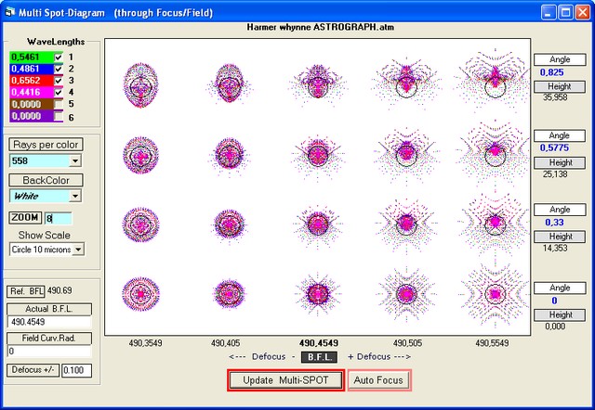Open the rays per color dropdown showing 558
This screenshot has height=410, width=595.
pos(75,160)
